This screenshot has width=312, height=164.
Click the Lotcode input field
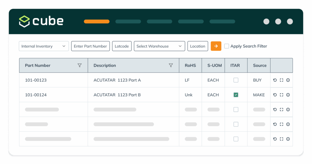(122, 46)
